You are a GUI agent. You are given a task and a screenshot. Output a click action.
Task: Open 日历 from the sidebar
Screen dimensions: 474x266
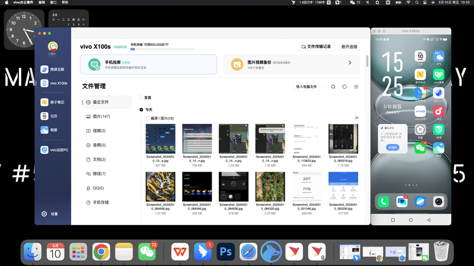pyautogui.click(x=49, y=116)
